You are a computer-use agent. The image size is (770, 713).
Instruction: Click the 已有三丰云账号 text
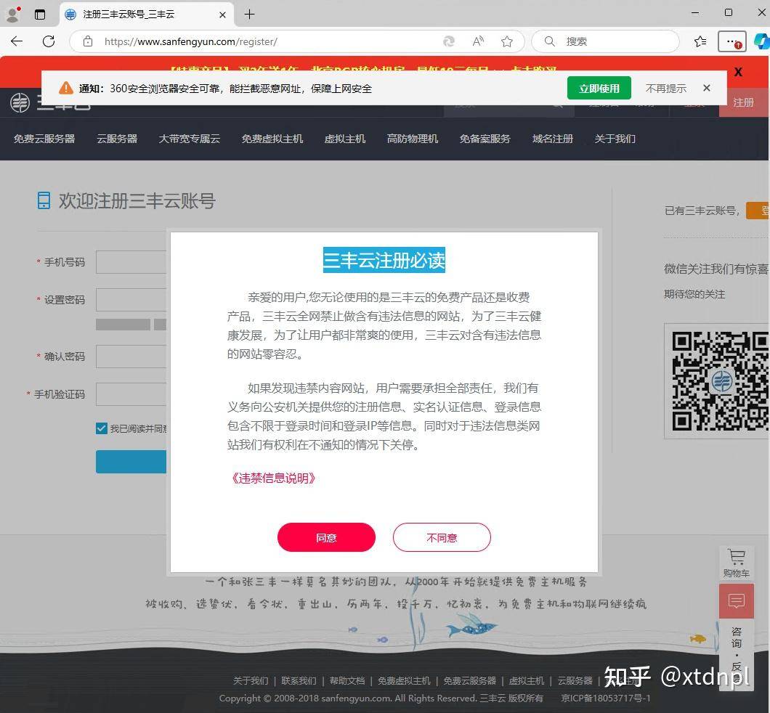pos(701,211)
